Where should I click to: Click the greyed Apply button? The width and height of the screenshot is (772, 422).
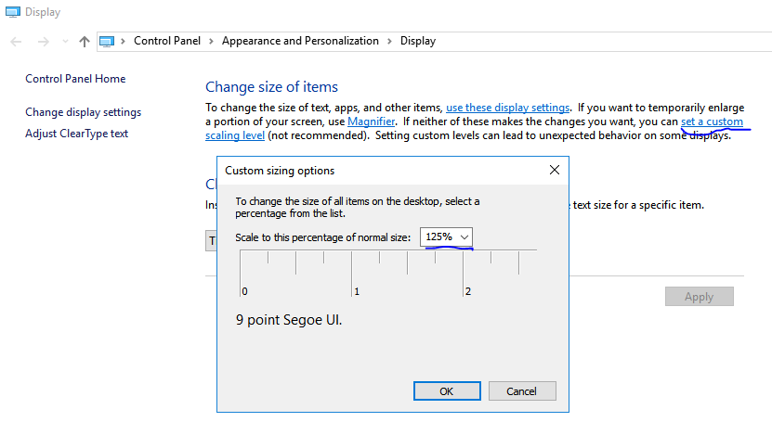(700, 297)
